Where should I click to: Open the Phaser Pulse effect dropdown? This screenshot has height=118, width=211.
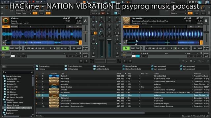[23, 13]
